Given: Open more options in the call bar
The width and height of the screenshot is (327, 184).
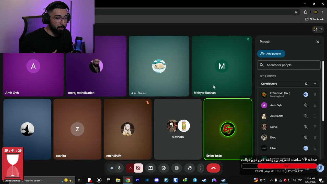Looking at the screenshot, I should (x=201, y=168).
